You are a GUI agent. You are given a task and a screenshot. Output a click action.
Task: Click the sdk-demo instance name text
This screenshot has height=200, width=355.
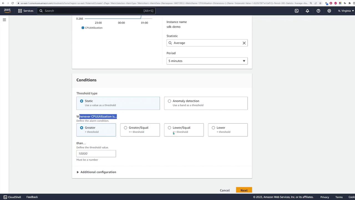click(173, 27)
